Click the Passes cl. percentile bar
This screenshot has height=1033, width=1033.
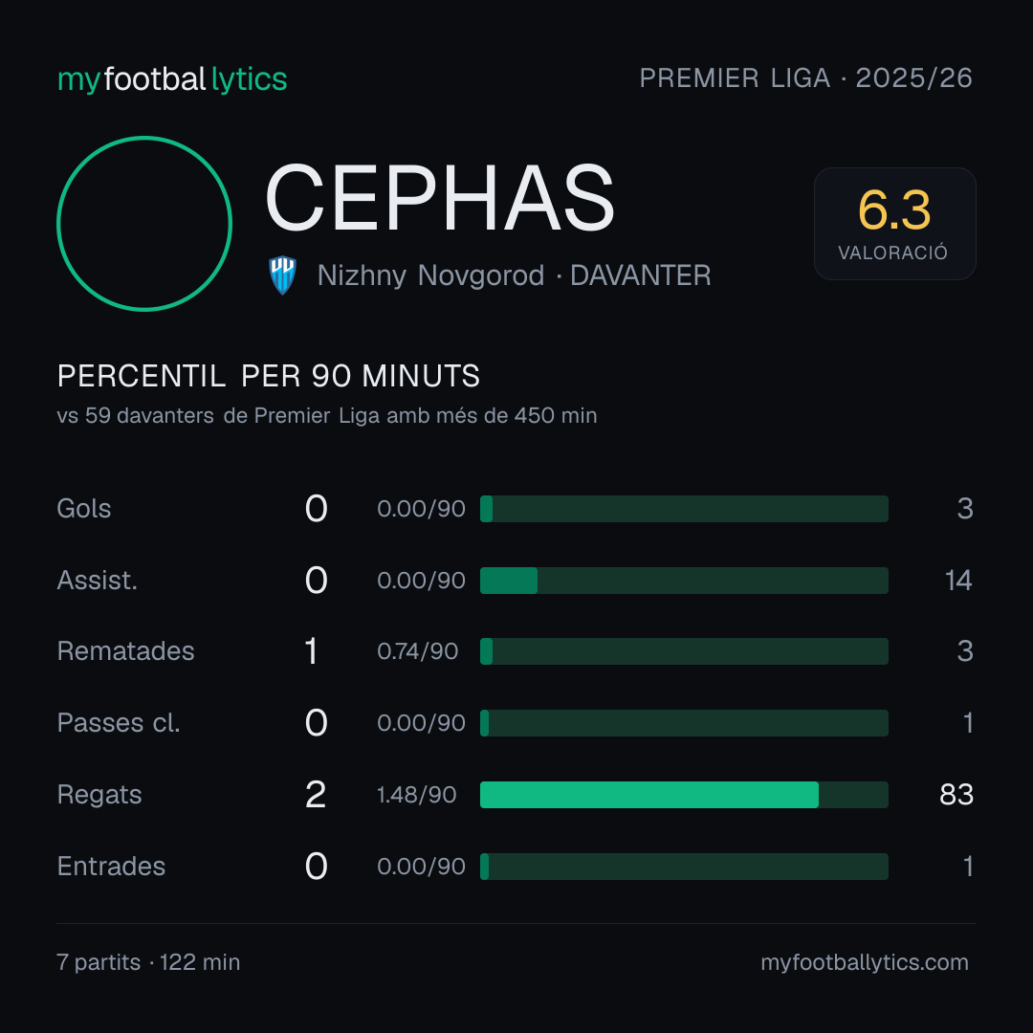tap(684, 723)
